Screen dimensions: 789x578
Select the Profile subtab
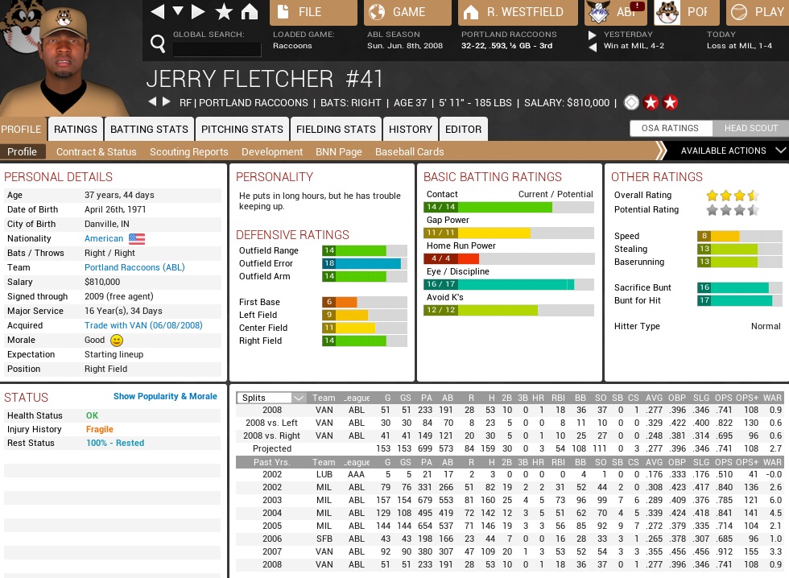point(23,151)
